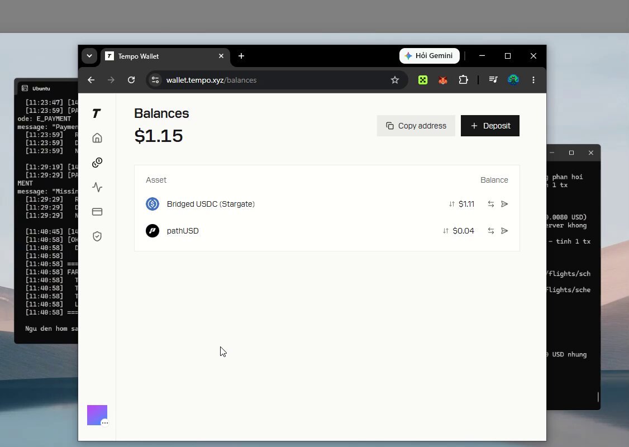Open a new browser tab
Image resolution: width=629 pixels, height=447 pixels.
(x=241, y=56)
